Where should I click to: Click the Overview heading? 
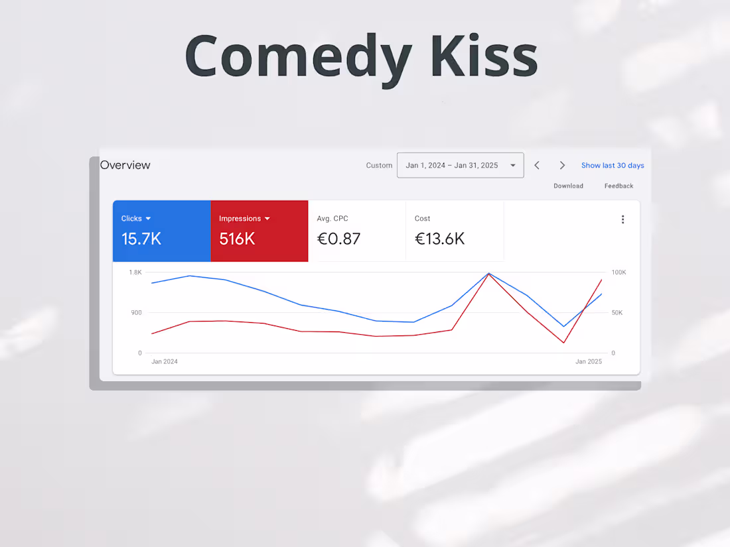pos(125,164)
